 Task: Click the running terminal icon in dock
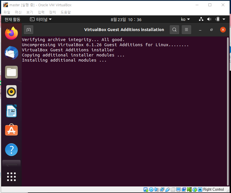point(11,164)
